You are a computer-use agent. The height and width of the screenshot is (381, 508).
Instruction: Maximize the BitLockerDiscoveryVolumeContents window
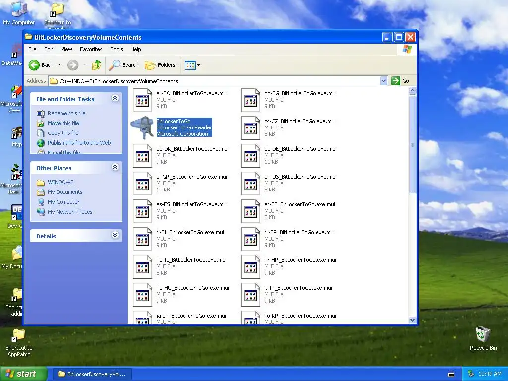pos(399,37)
